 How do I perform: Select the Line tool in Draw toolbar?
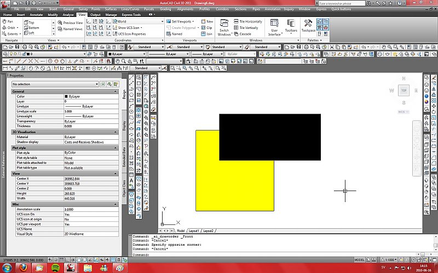(131, 77)
